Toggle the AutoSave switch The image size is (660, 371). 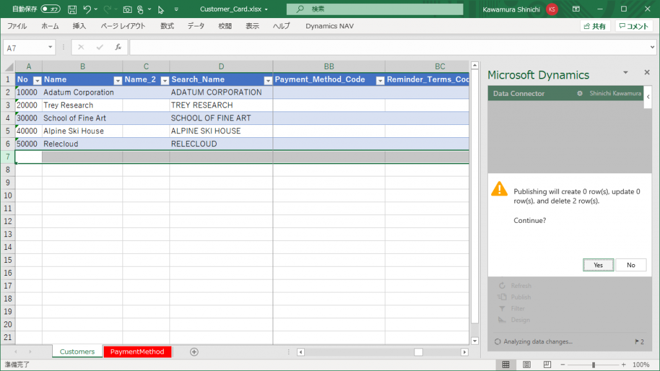(x=50, y=9)
